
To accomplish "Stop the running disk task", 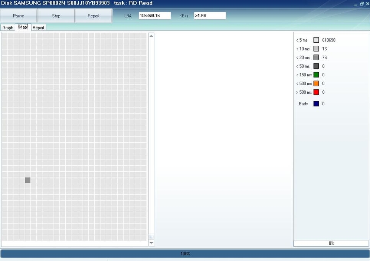I will 56,16.
